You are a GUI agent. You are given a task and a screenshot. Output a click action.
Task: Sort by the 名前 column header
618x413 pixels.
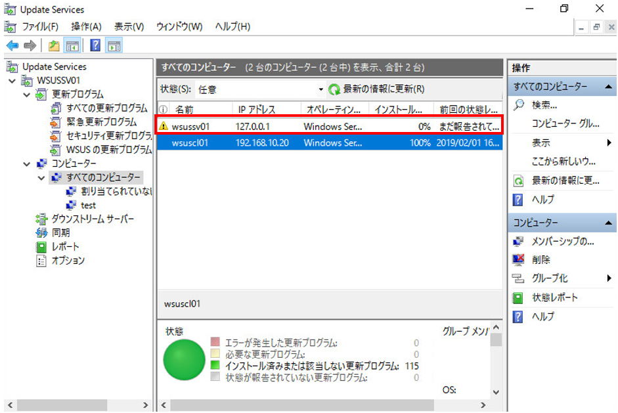(200, 109)
